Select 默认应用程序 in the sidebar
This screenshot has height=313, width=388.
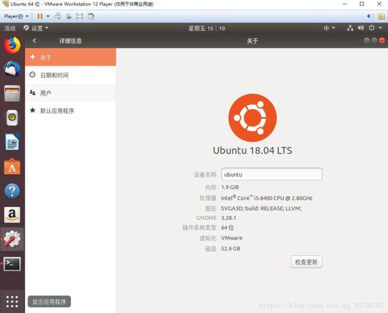click(x=70, y=110)
